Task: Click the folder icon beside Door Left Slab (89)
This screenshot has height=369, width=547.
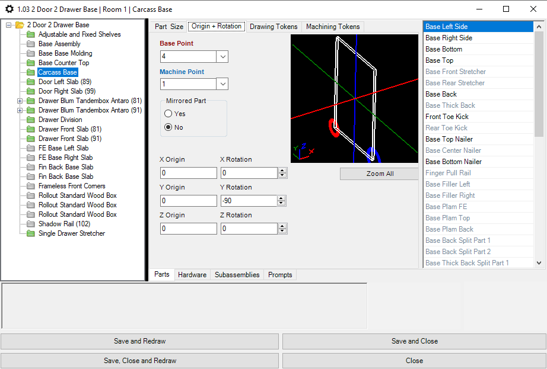Action: 31,82
